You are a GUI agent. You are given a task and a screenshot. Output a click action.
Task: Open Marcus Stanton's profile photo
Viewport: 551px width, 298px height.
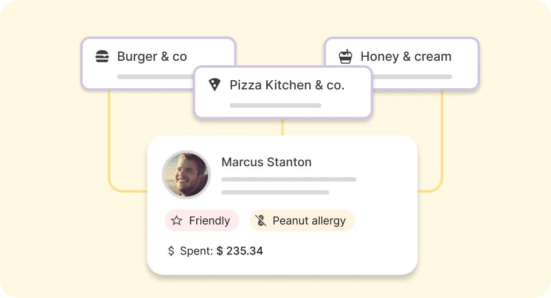click(186, 174)
